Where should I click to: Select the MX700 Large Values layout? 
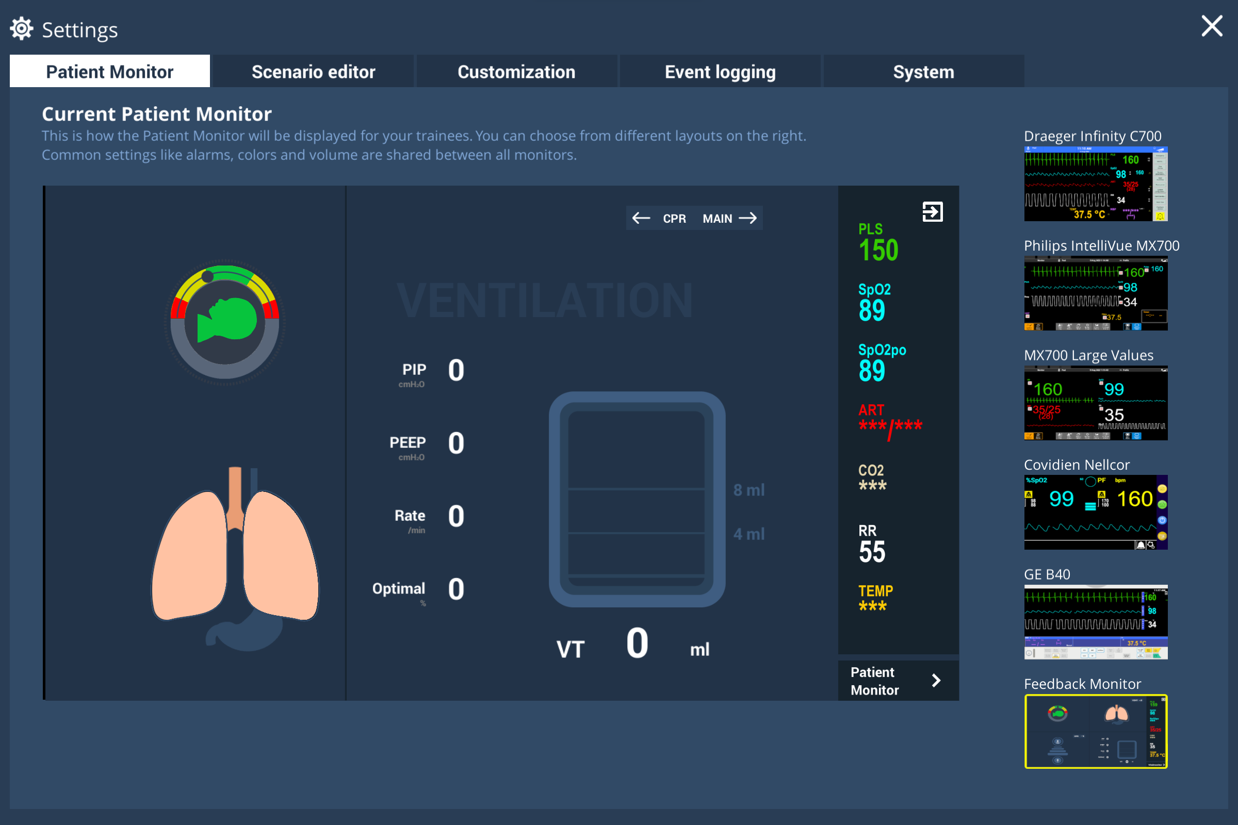pyautogui.click(x=1096, y=403)
